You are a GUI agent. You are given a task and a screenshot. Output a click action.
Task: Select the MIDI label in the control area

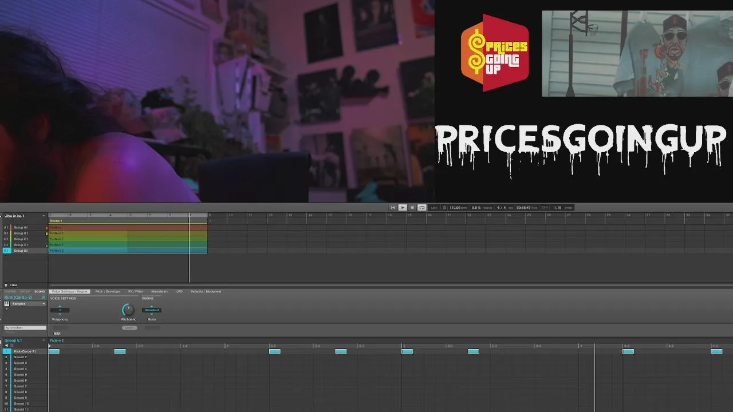[x=57, y=334]
